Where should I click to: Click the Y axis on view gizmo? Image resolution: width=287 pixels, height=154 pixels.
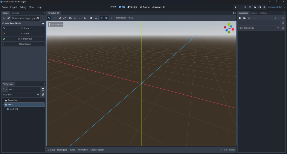pyautogui.click(x=229, y=24)
